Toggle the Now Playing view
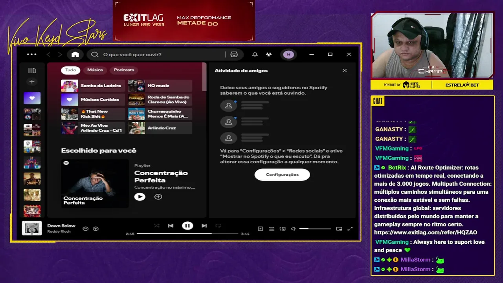 260,229
